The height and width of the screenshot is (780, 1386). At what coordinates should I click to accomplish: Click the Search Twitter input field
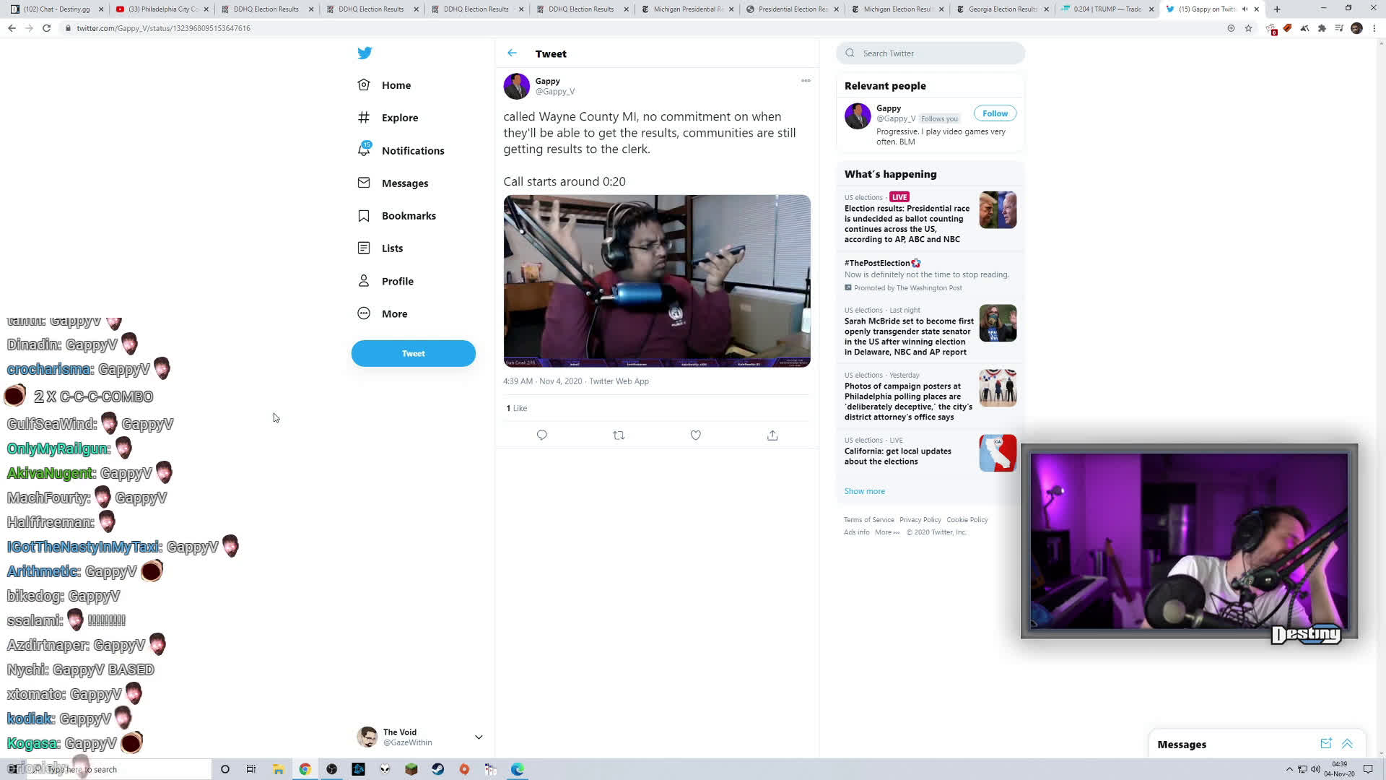coord(938,53)
